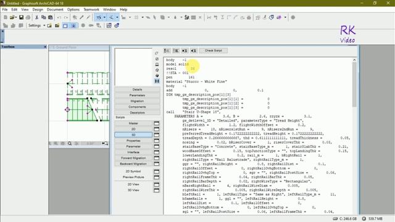Open the Document menu
The width and height of the screenshot is (395, 222).
[x=55, y=10]
